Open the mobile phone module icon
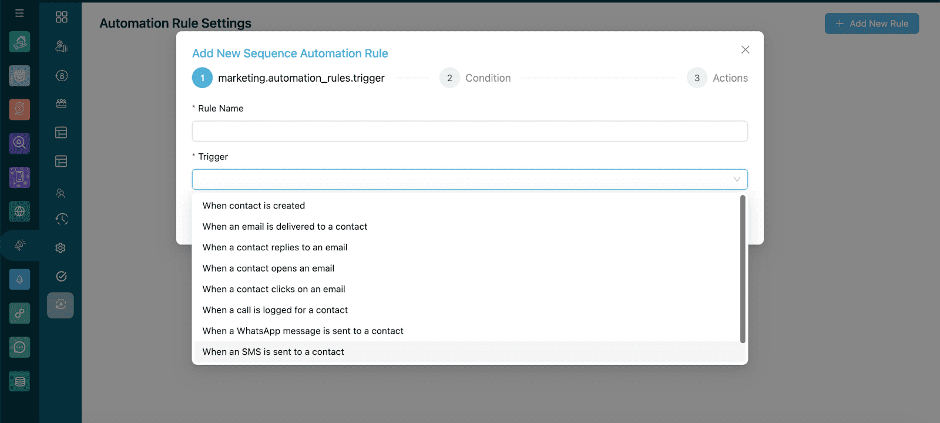 click(x=19, y=177)
